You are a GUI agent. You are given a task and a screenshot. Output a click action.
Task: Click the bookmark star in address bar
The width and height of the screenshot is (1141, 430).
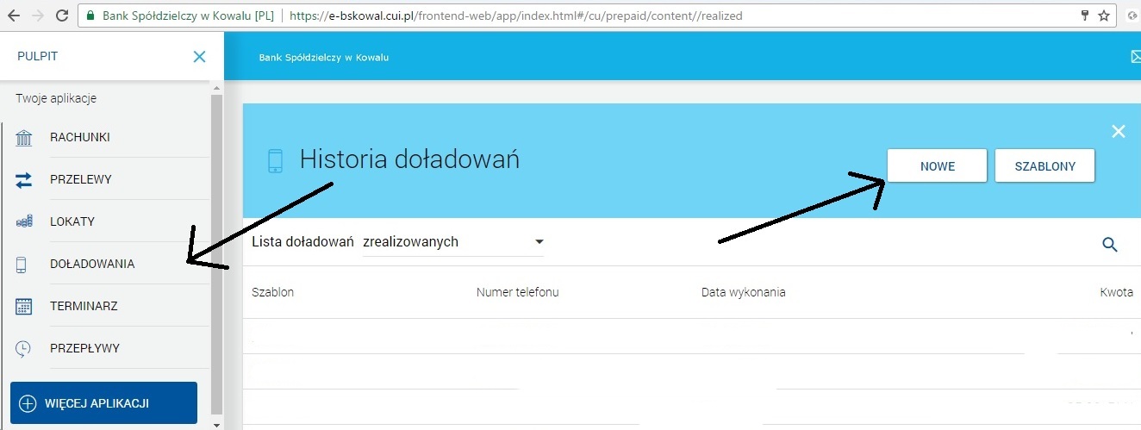(1104, 16)
